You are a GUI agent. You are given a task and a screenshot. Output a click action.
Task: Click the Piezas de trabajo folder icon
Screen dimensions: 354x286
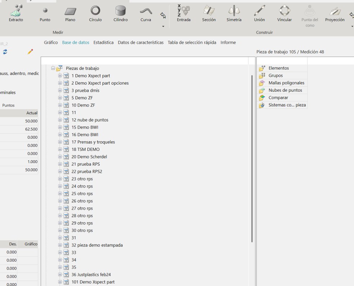59,68
